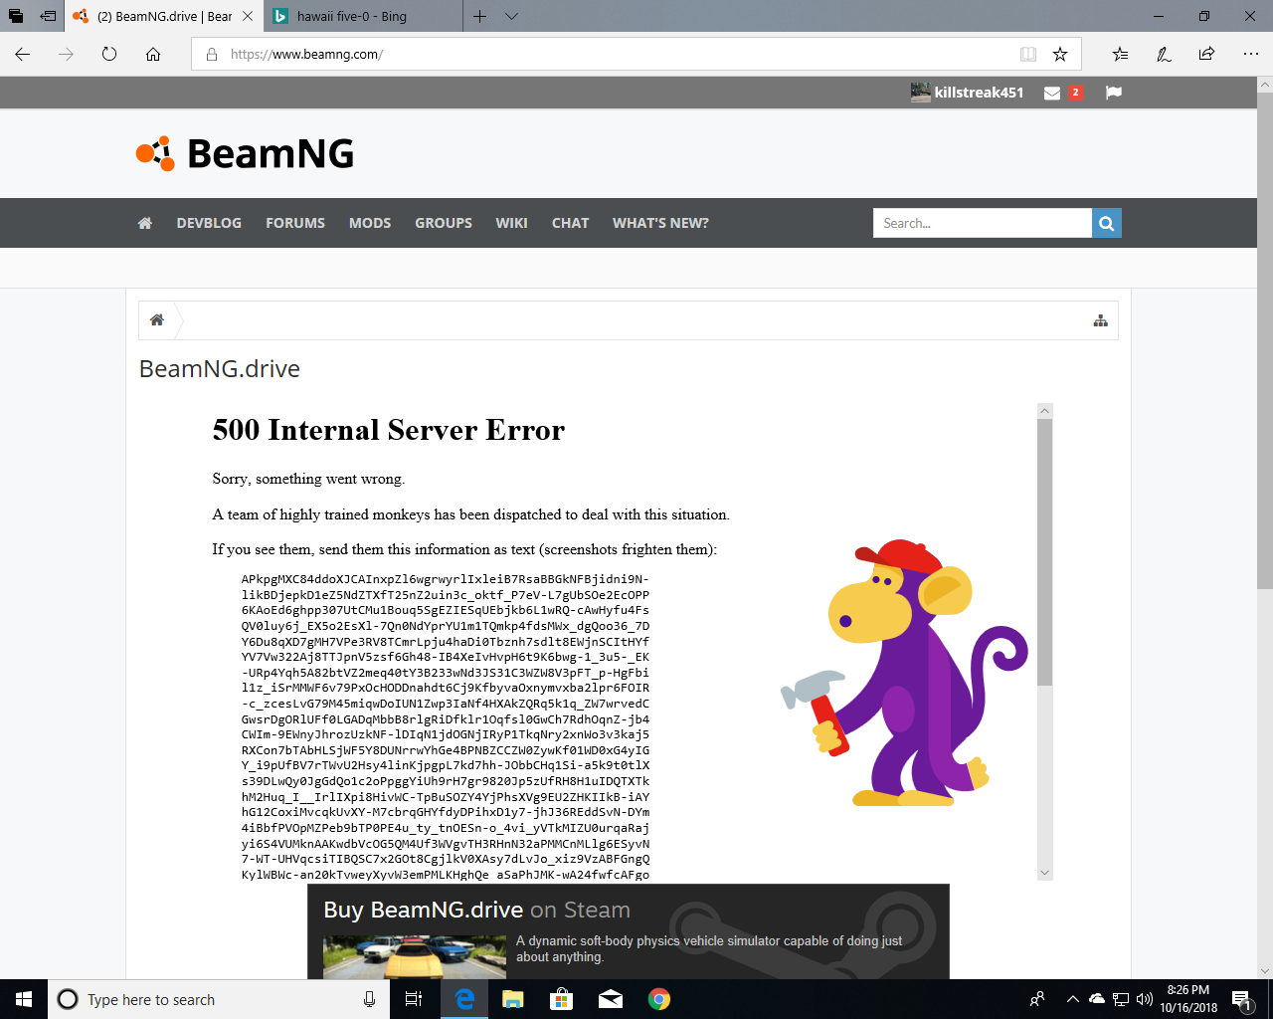Click the set tabs aside icon
The width and height of the screenshot is (1273, 1019).
(48, 16)
